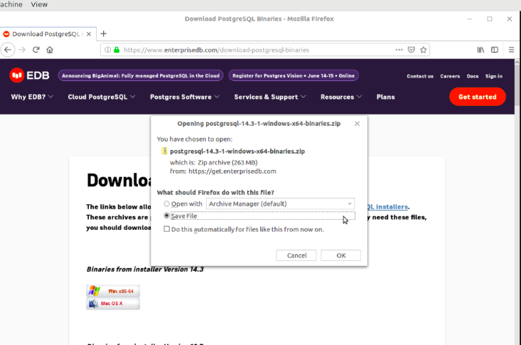
Task: Save page to Pocket
Action: [x=412, y=50]
